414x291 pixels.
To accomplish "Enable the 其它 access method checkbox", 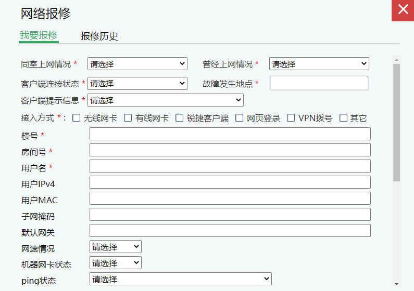I will point(343,118).
